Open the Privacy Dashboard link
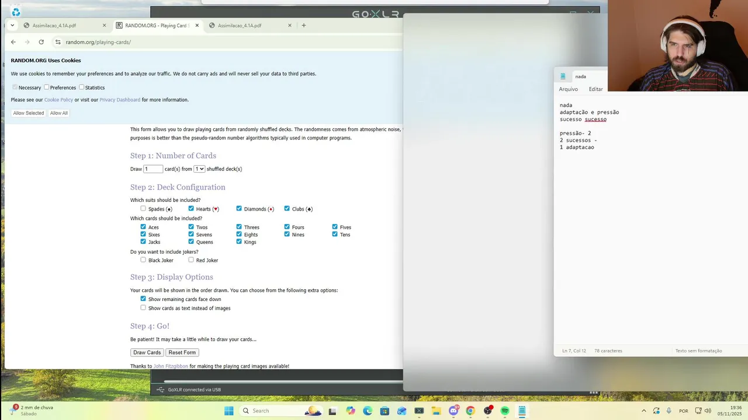 tap(120, 100)
